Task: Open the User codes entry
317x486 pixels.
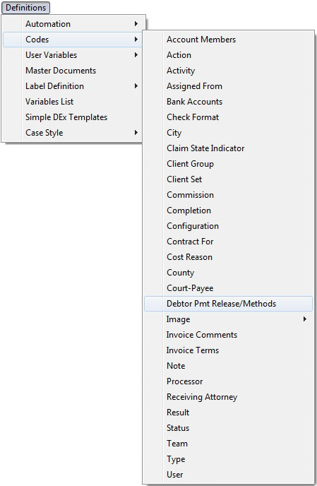Action: 228,475
